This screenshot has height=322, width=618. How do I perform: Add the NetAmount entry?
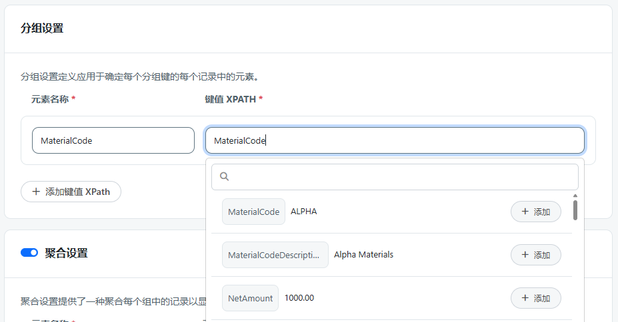tap(535, 298)
